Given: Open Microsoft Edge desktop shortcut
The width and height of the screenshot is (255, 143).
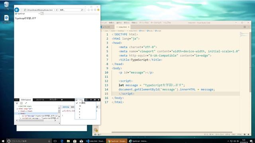Looking at the screenshot, I should 6,19.
